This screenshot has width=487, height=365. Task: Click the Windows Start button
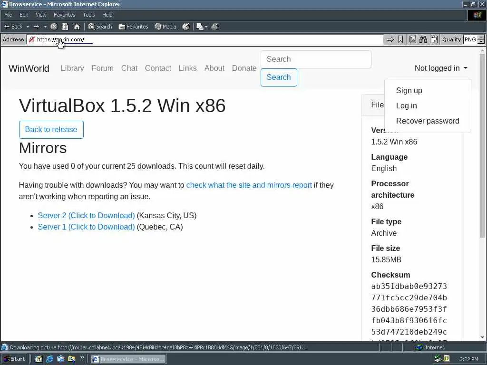pos(14,359)
